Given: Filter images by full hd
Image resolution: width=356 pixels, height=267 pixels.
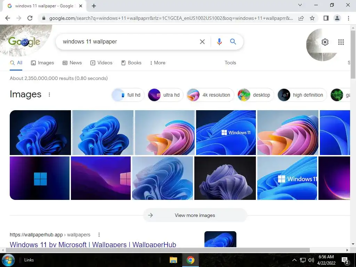Looking at the screenshot, I should click(128, 95).
